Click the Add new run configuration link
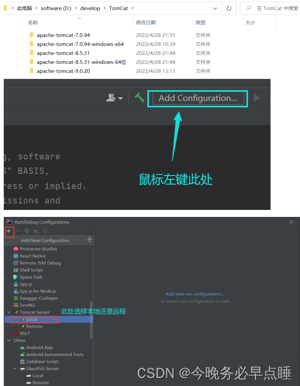300x386 pixels. pos(195,294)
